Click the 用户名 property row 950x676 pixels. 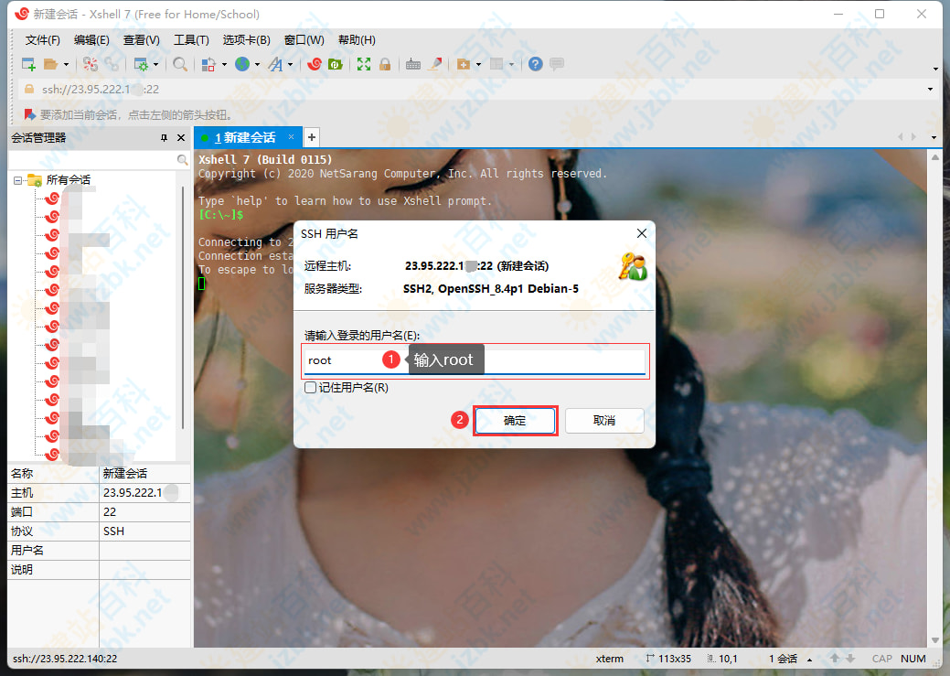pos(99,551)
